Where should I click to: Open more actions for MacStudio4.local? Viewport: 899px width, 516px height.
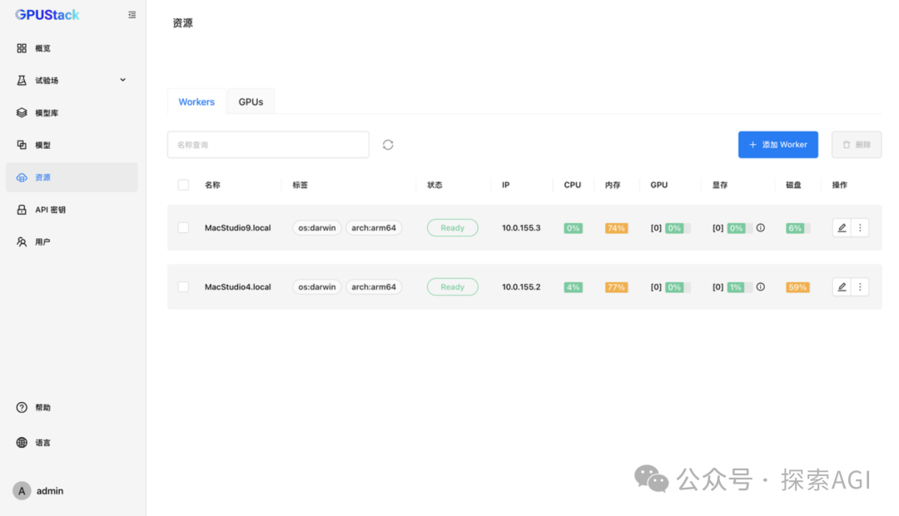tap(860, 286)
